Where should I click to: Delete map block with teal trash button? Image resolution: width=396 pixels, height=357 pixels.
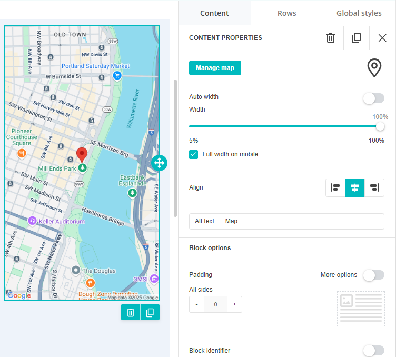coord(131,313)
